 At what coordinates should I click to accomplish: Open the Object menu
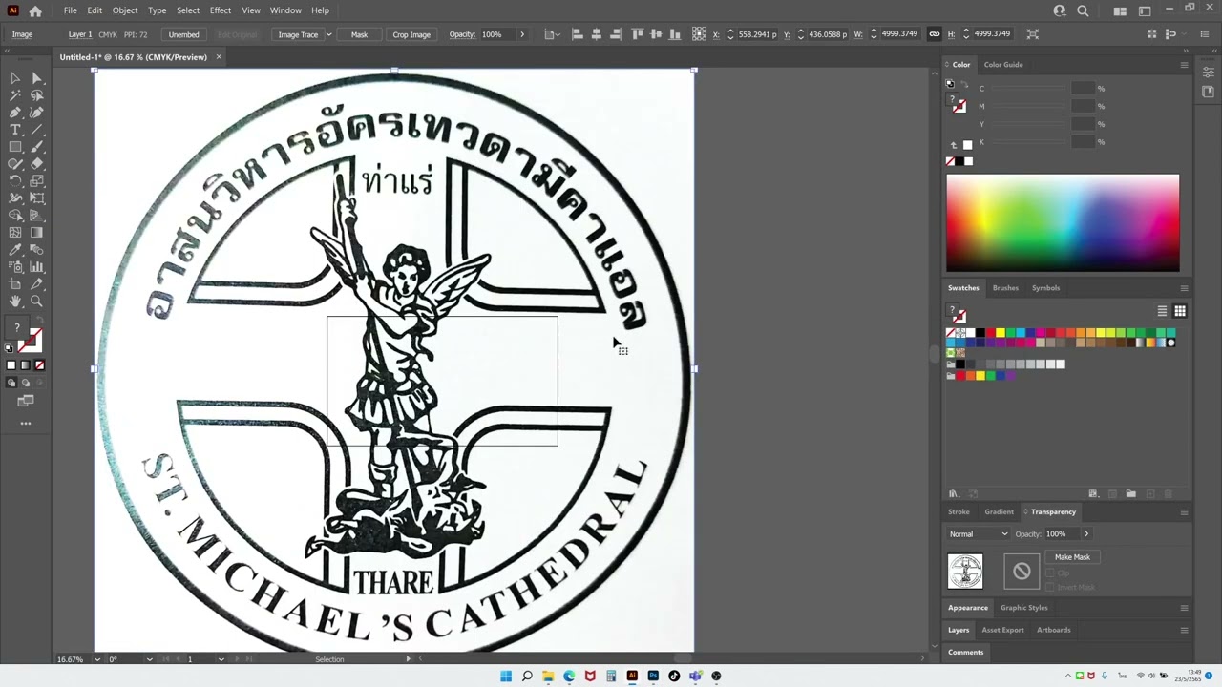[x=125, y=10]
